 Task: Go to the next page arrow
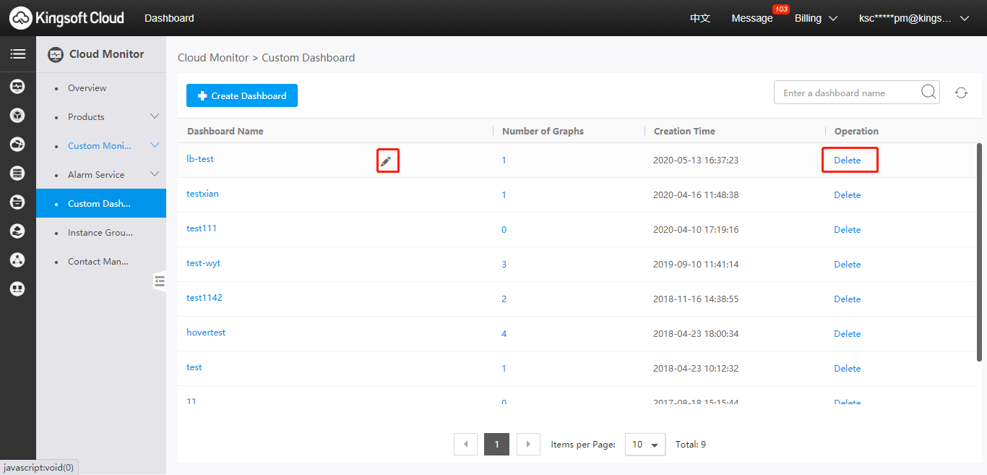click(x=529, y=444)
